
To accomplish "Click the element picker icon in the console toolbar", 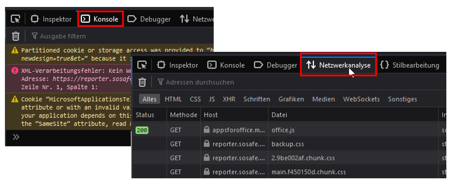I will 15,19.
